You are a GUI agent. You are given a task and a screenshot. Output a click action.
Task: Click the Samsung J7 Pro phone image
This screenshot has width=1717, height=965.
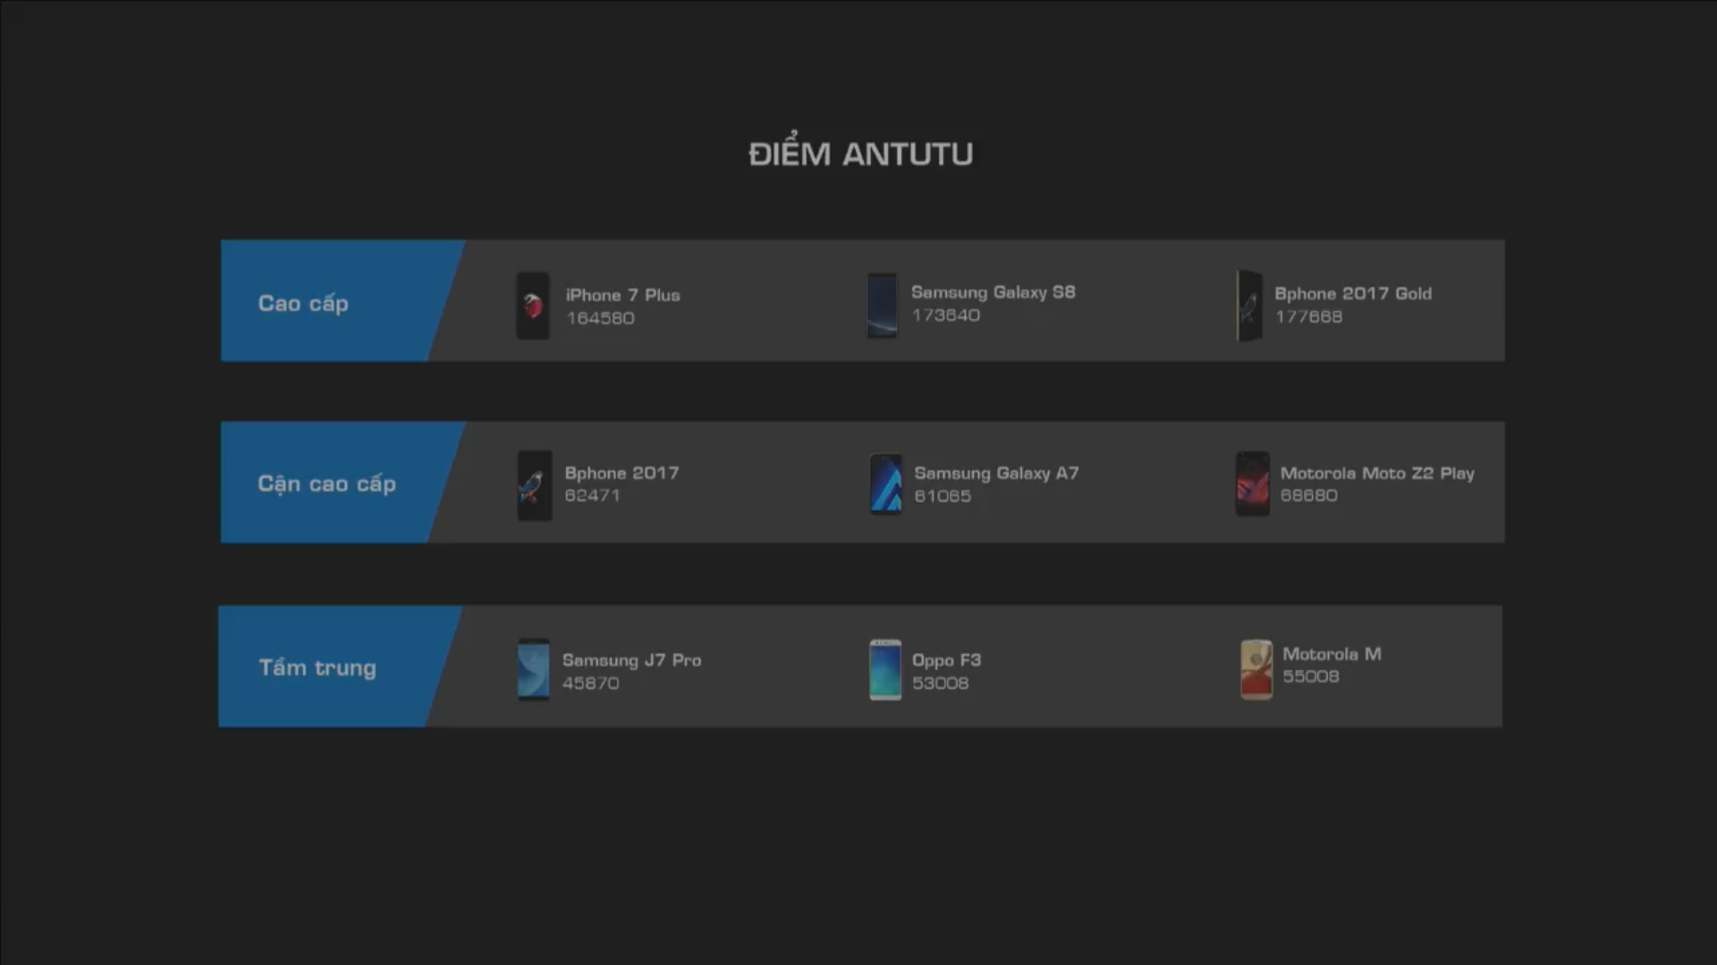pos(533,669)
